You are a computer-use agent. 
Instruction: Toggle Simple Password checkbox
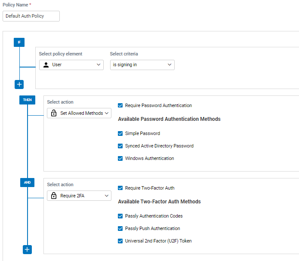coord(120,133)
